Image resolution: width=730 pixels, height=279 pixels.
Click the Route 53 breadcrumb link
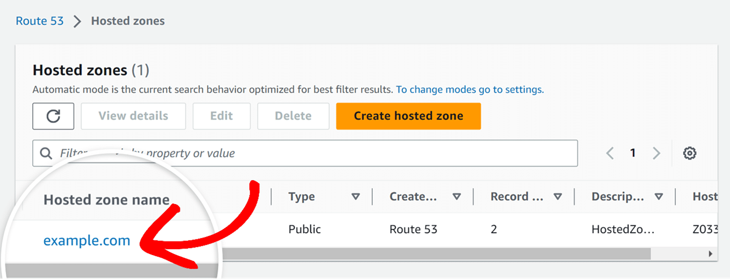pyautogui.click(x=40, y=21)
